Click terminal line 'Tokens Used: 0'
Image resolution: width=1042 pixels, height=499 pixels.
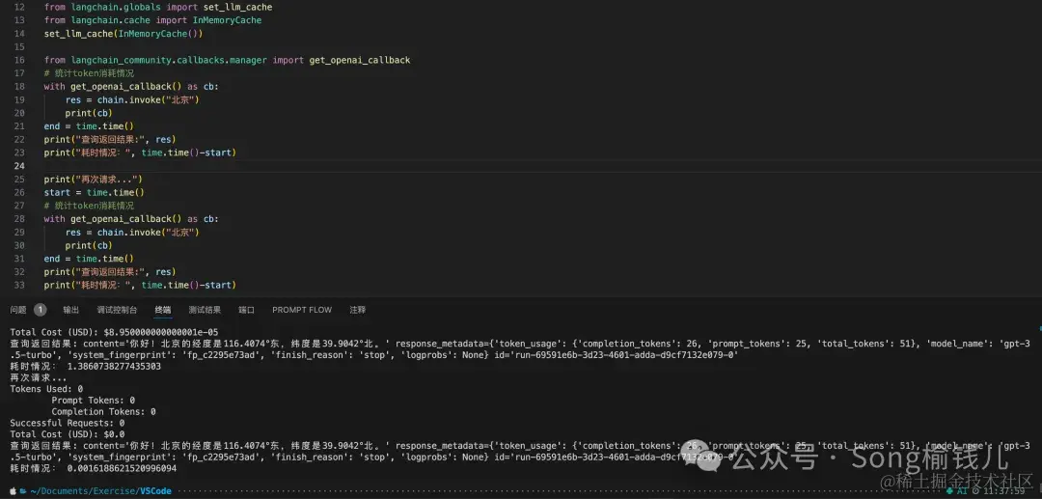[x=46, y=389]
